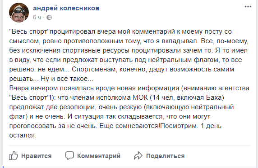Click the thumbs-up Like icon
The width and height of the screenshot is (258, 168).
point(14,155)
